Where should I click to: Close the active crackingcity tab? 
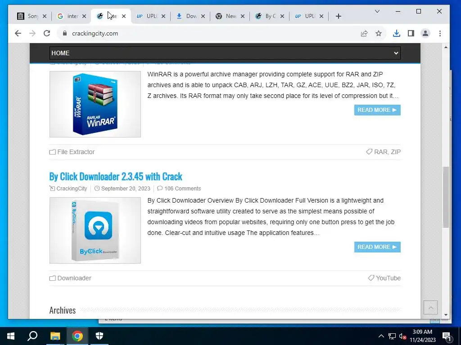click(124, 16)
